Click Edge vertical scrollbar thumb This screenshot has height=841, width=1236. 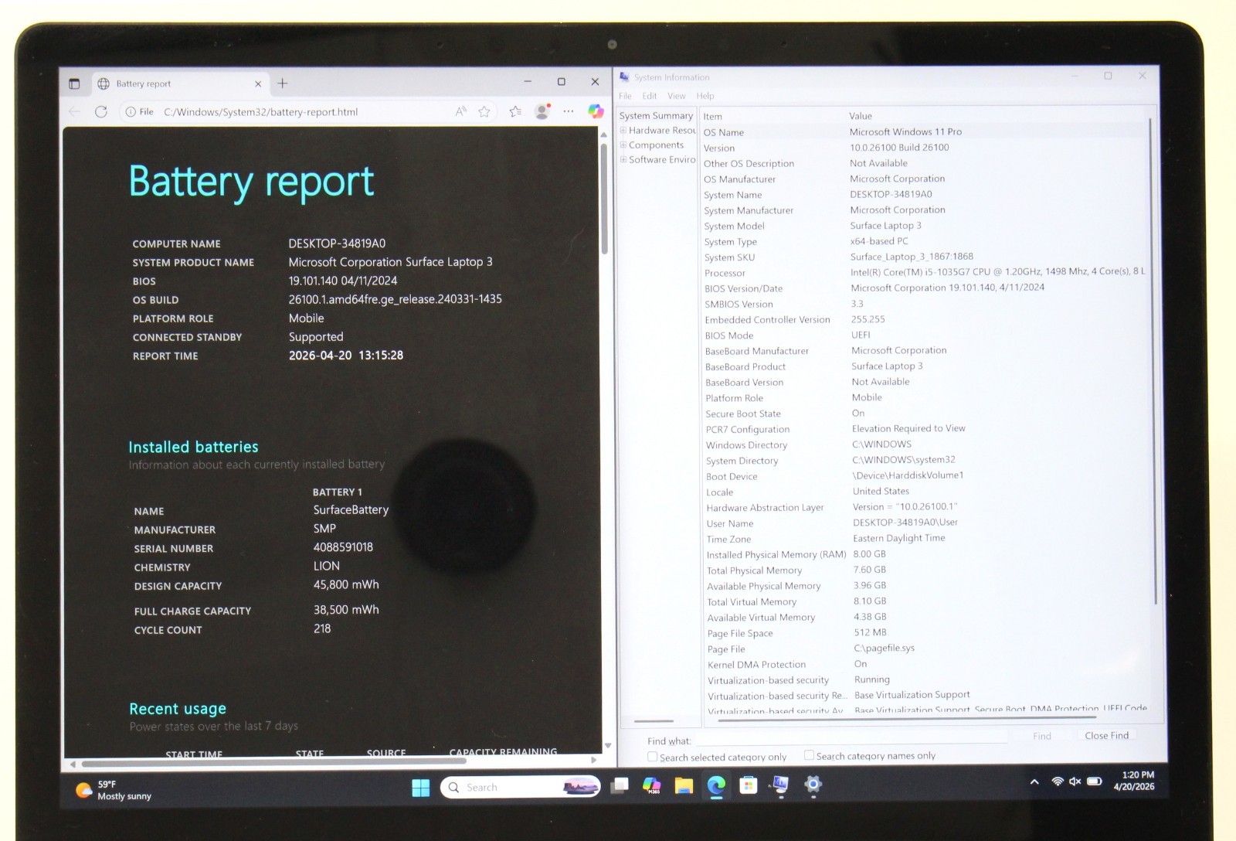(604, 198)
